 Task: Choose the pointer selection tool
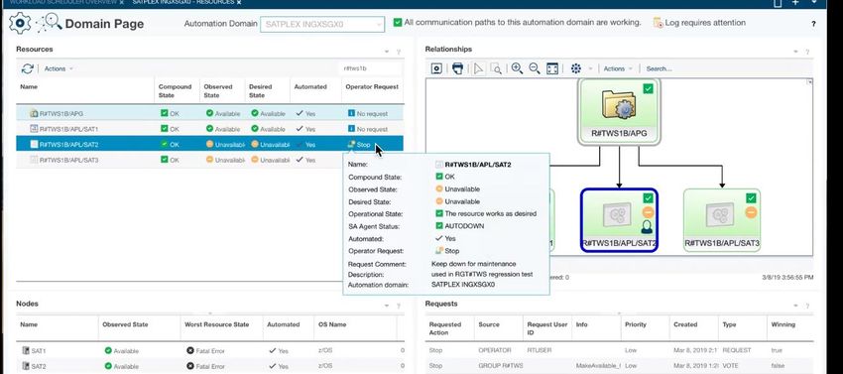tap(478, 68)
